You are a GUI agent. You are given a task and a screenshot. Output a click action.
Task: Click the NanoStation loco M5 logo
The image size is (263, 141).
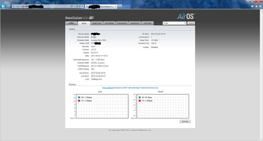pos(80,18)
